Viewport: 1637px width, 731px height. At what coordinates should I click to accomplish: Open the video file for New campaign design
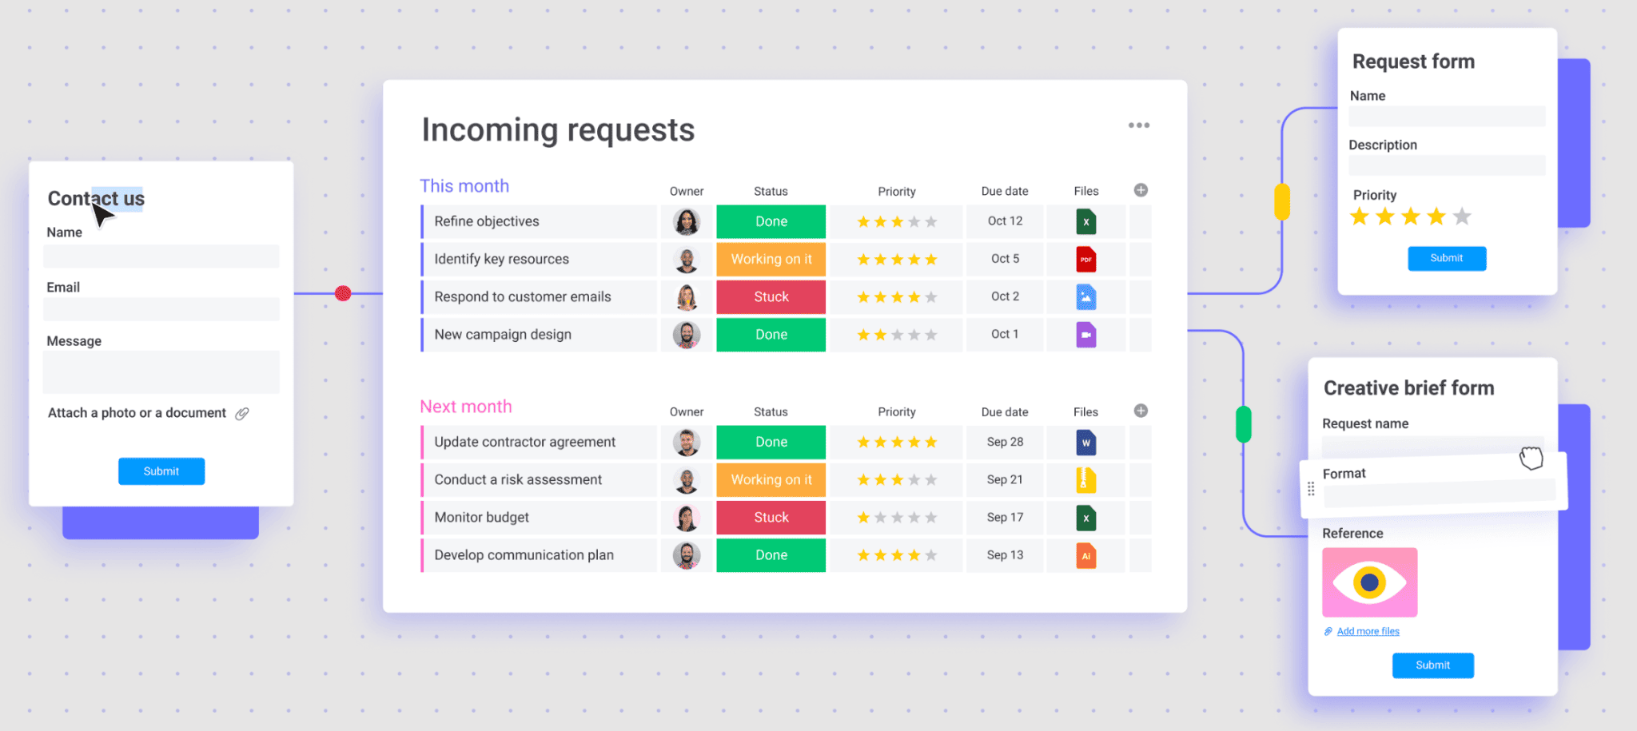point(1085,334)
